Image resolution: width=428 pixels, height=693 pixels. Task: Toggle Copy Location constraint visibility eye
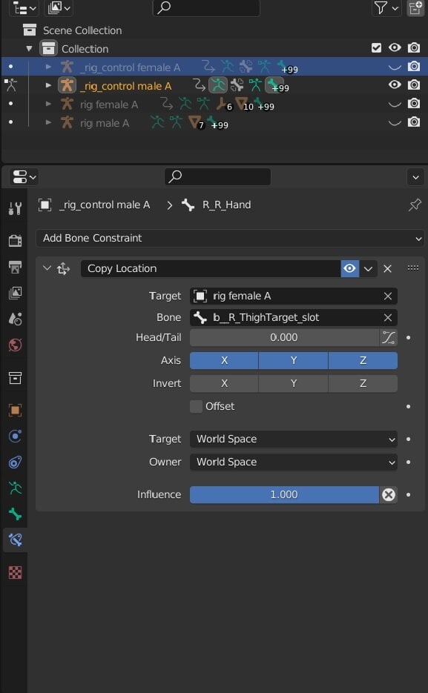(349, 268)
